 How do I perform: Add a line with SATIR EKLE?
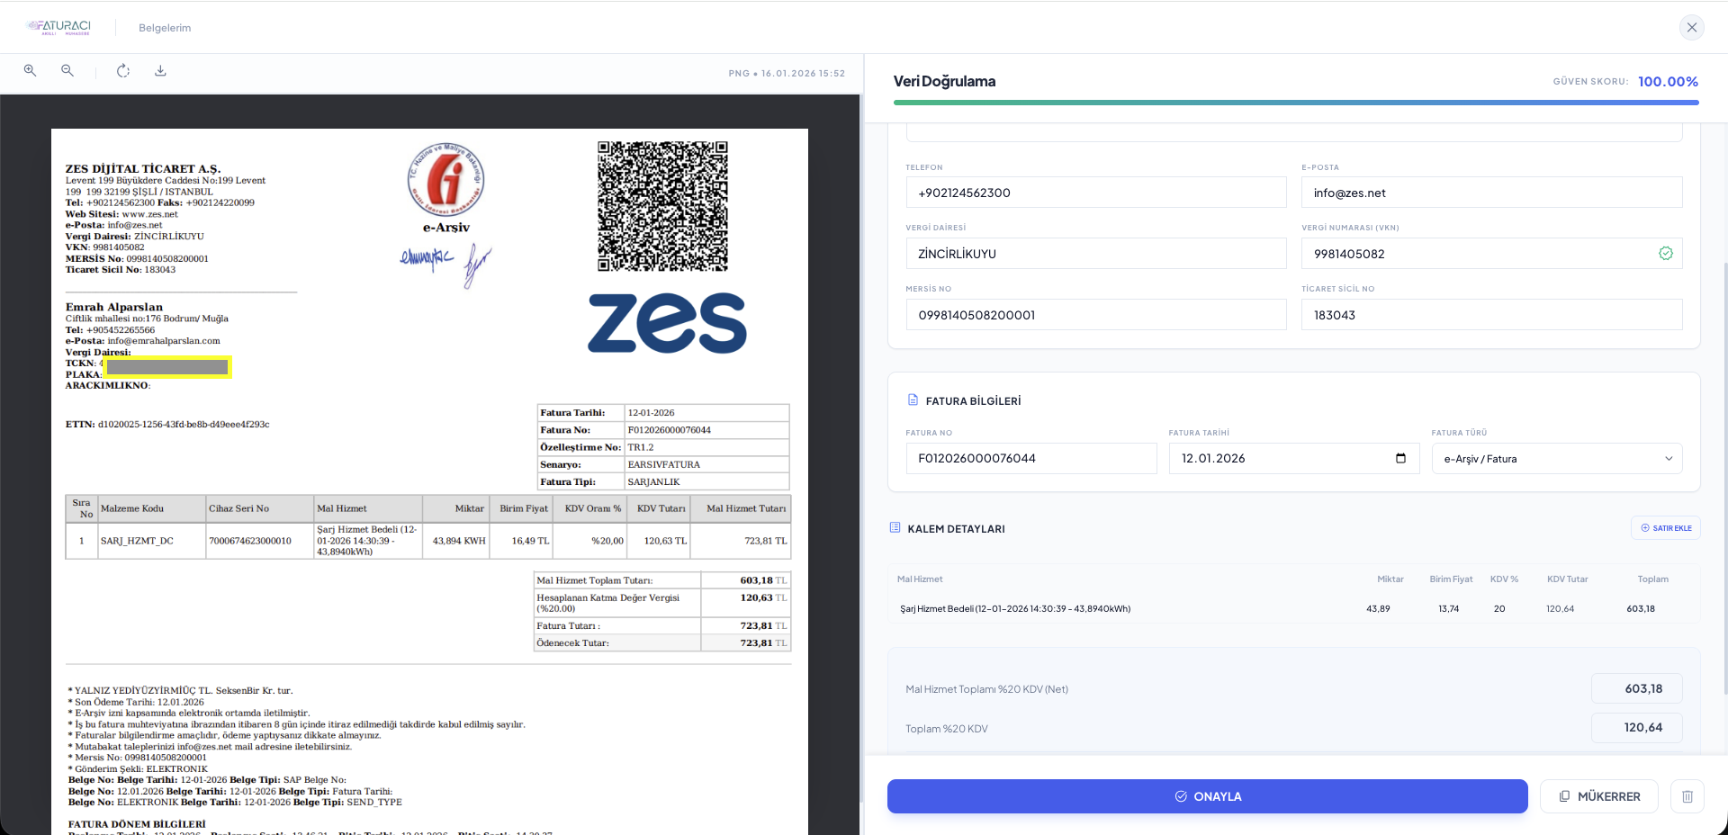pyautogui.click(x=1666, y=528)
